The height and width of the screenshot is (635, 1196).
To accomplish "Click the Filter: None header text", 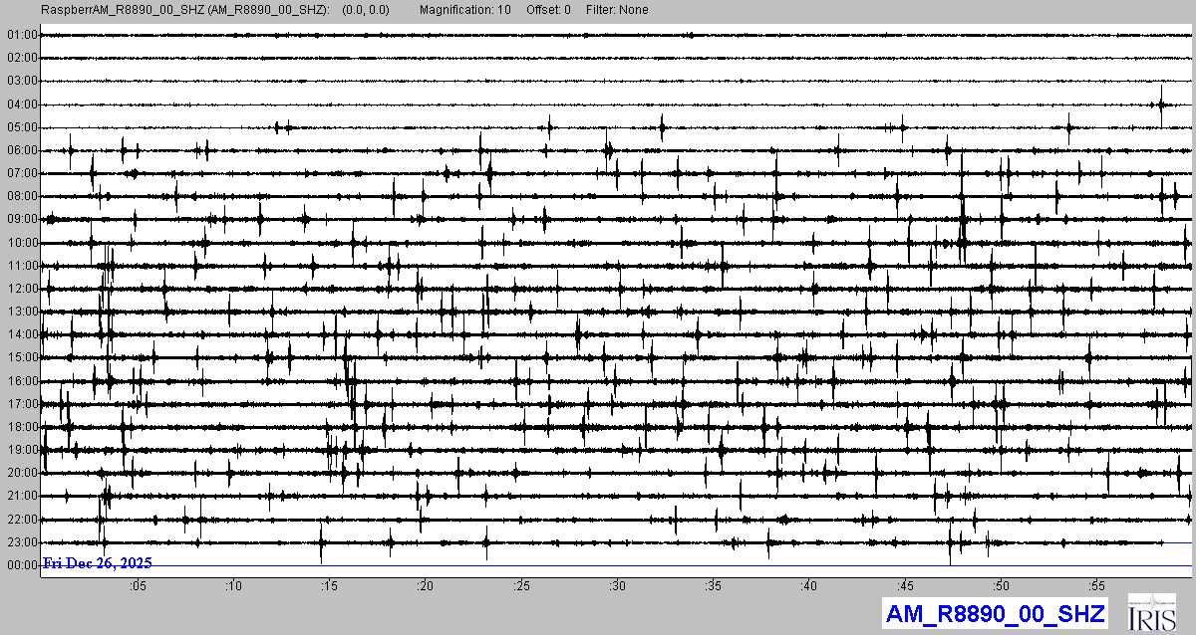I will coord(616,10).
